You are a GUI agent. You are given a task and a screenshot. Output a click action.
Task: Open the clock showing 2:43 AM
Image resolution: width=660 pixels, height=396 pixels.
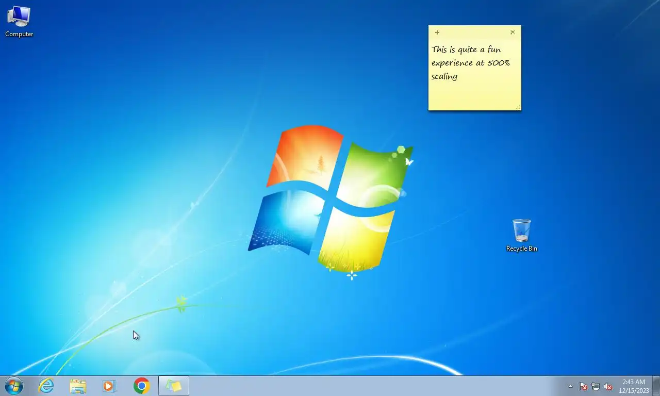[x=634, y=386]
